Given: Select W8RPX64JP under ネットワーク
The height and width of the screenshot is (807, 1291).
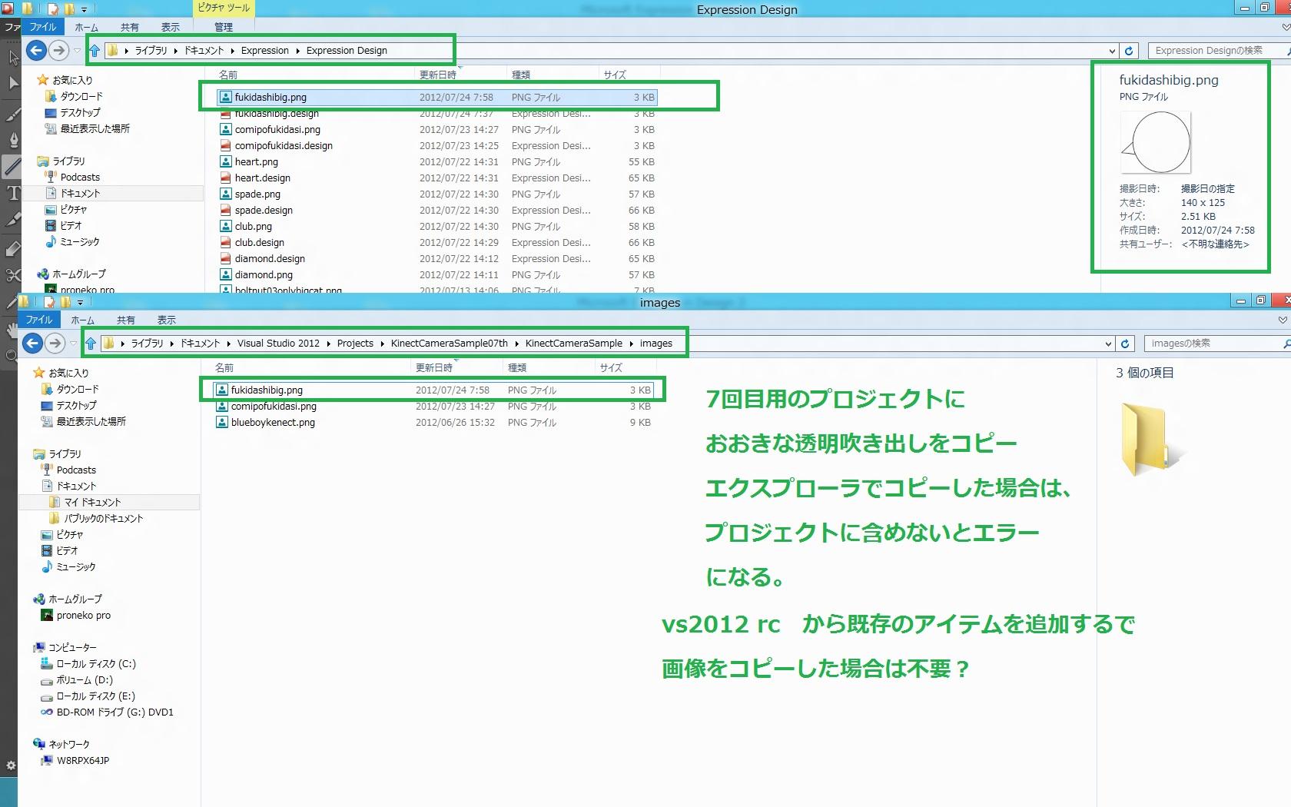Looking at the screenshot, I should [82, 761].
